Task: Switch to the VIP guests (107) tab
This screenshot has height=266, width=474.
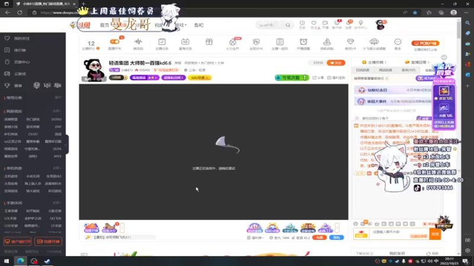Action: coord(408,70)
